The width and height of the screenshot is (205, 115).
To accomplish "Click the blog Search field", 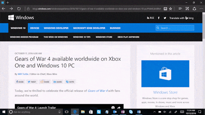I will click(175, 28).
